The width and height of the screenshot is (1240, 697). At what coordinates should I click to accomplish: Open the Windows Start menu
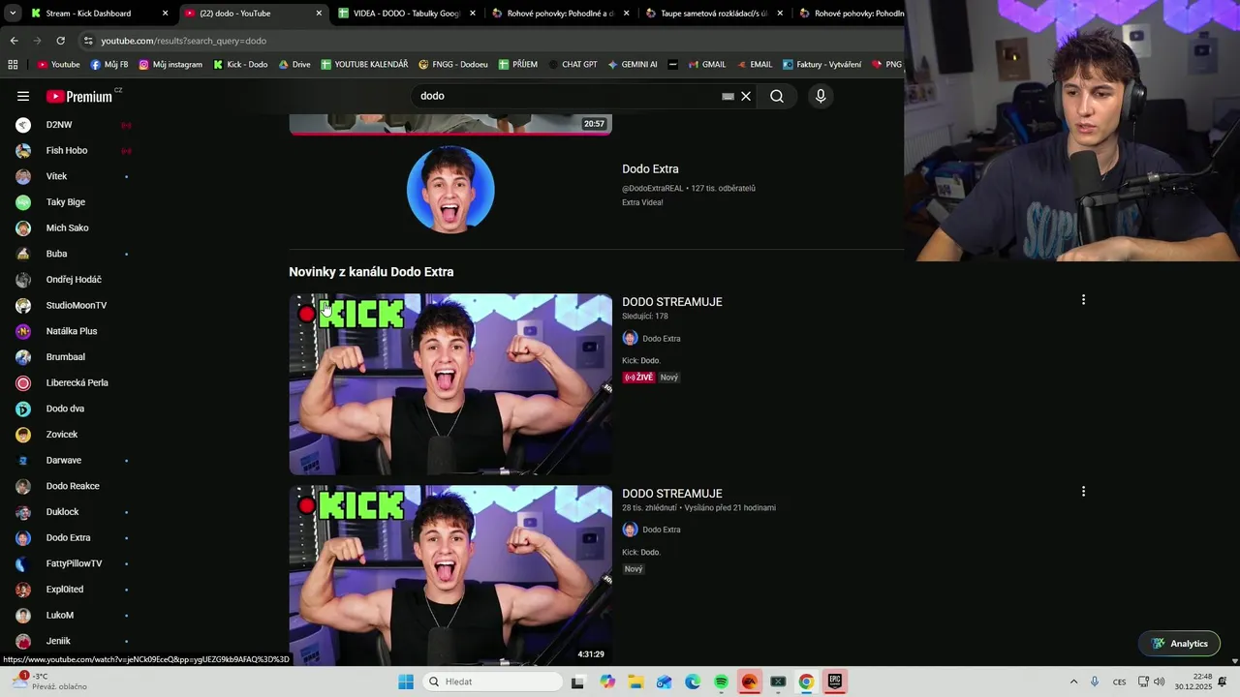406,682
